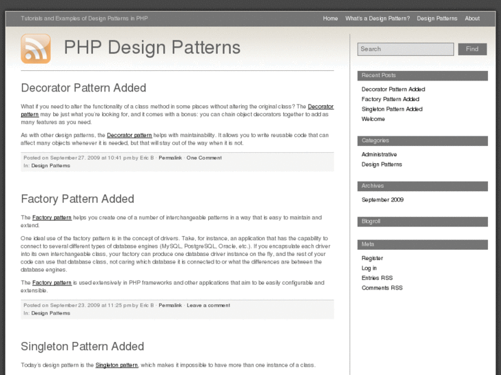Open the Comments RSS feed link
This screenshot has width=501, height=375.
click(382, 288)
